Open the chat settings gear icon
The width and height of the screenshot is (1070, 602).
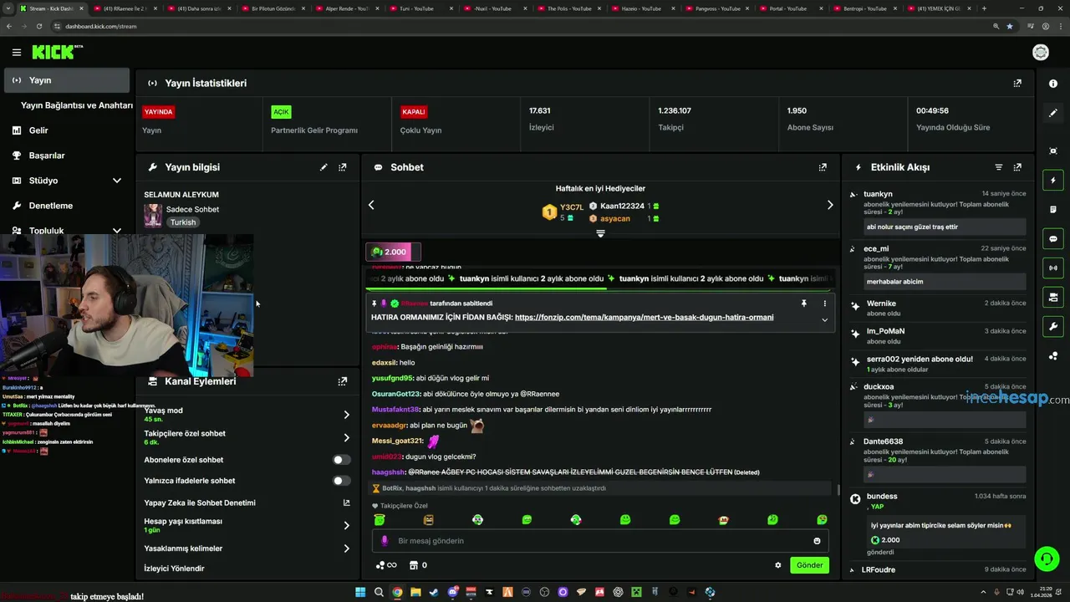(x=778, y=565)
